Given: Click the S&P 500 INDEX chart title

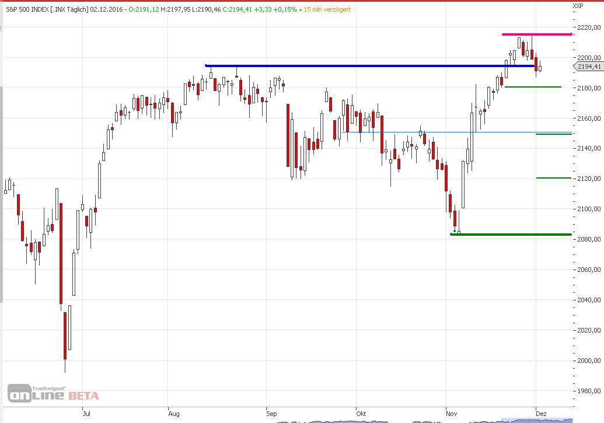Looking at the screenshot, I should [x=27, y=9].
